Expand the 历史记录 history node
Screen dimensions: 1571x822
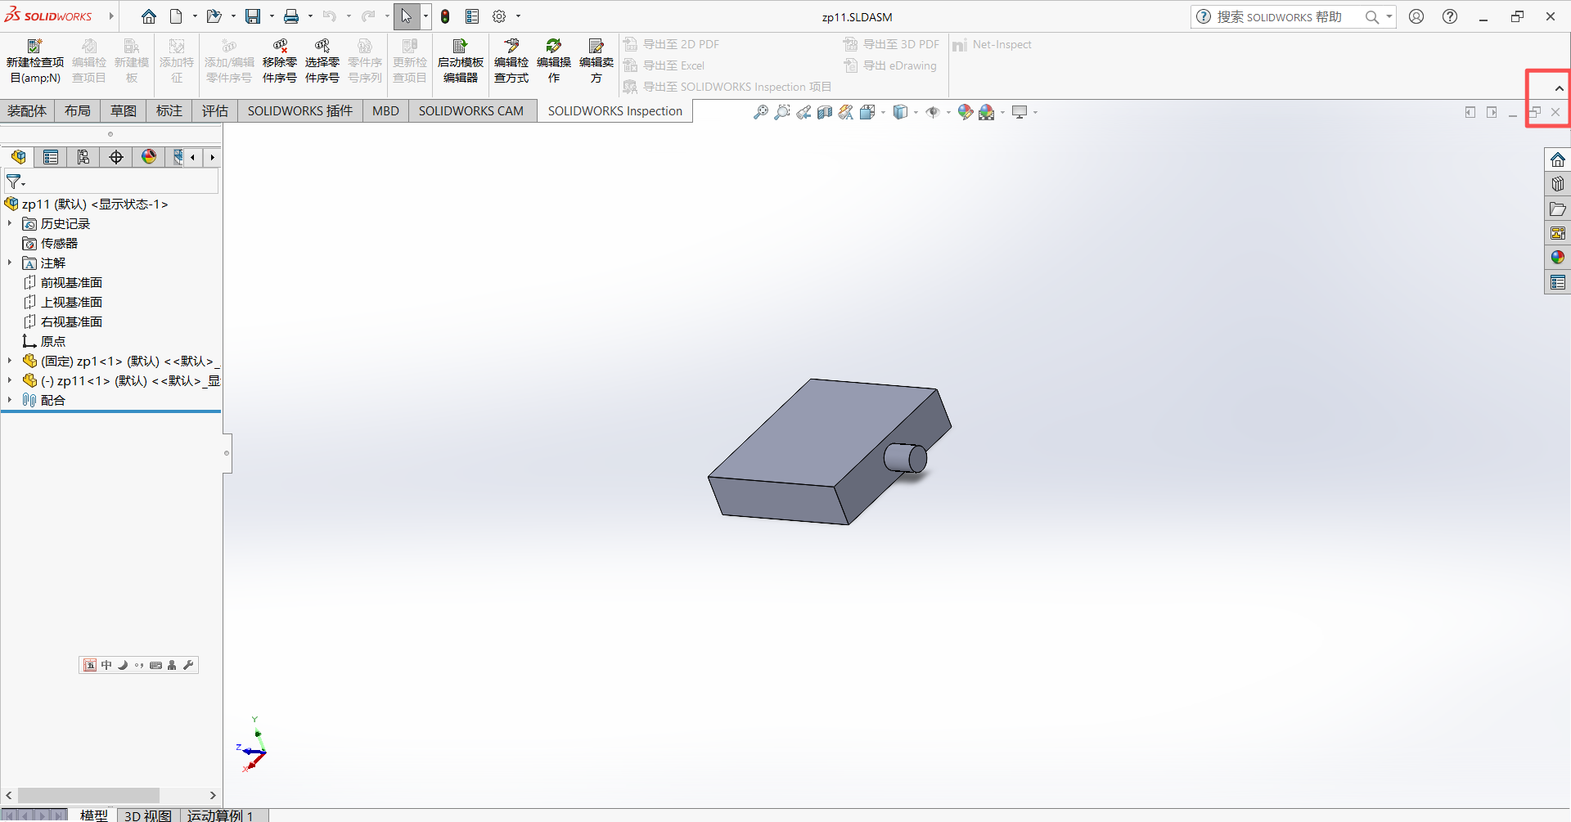(10, 223)
